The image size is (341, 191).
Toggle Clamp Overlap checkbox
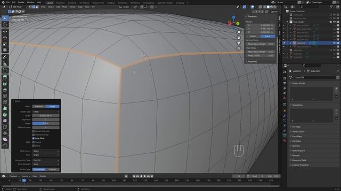pos(33,135)
